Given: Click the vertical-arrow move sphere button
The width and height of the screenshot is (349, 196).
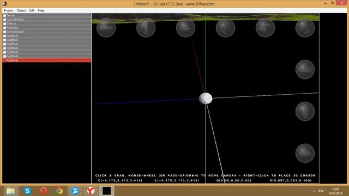Looking at the screenshot, I should click(146, 28).
